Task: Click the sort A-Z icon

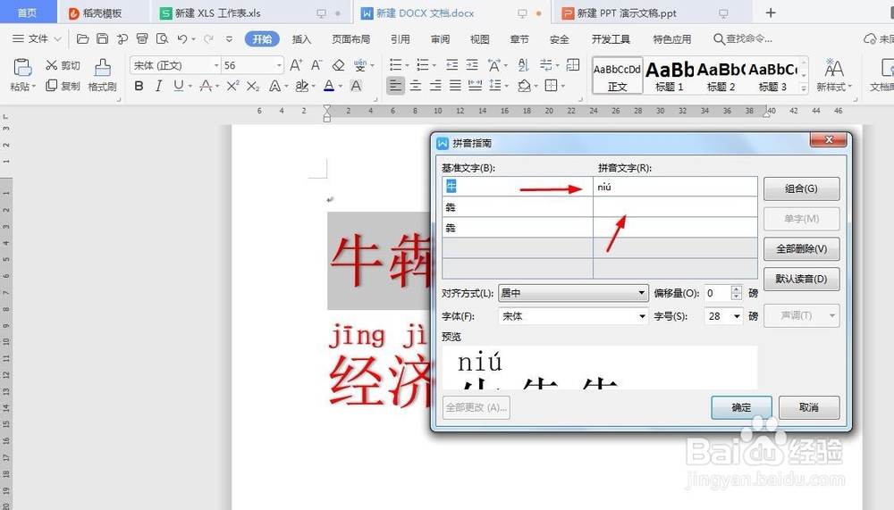Action: tap(523, 65)
